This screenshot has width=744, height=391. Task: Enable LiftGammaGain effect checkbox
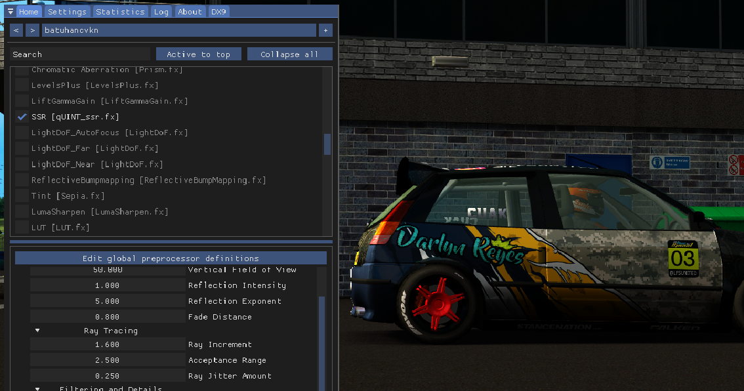(22, 101)
